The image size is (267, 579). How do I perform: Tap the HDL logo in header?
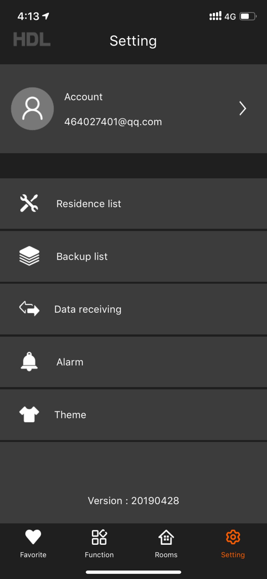(32, 39)
